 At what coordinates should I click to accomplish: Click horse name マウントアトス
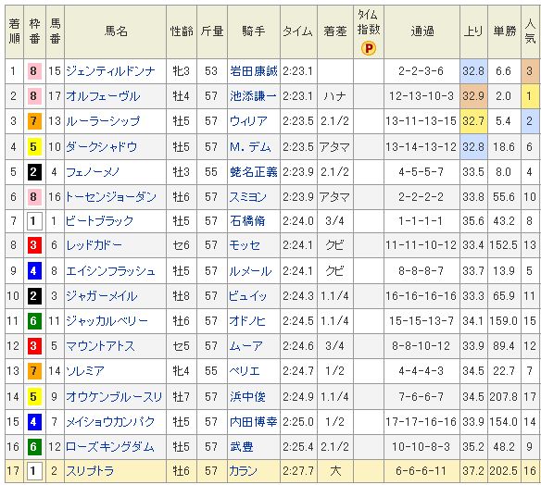100,346
